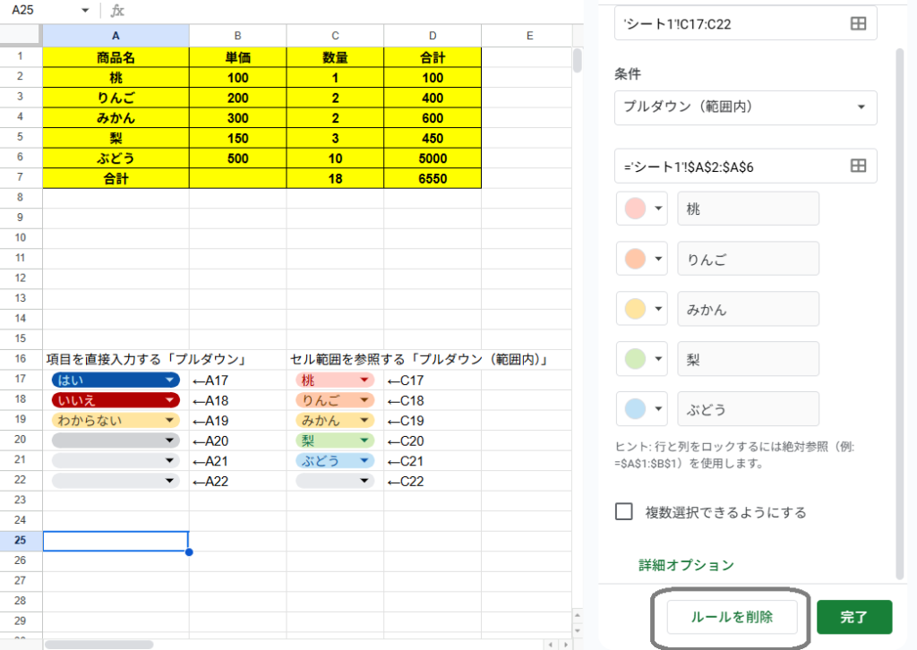Open color dropdown for 梨 item

tap(642, 358)
